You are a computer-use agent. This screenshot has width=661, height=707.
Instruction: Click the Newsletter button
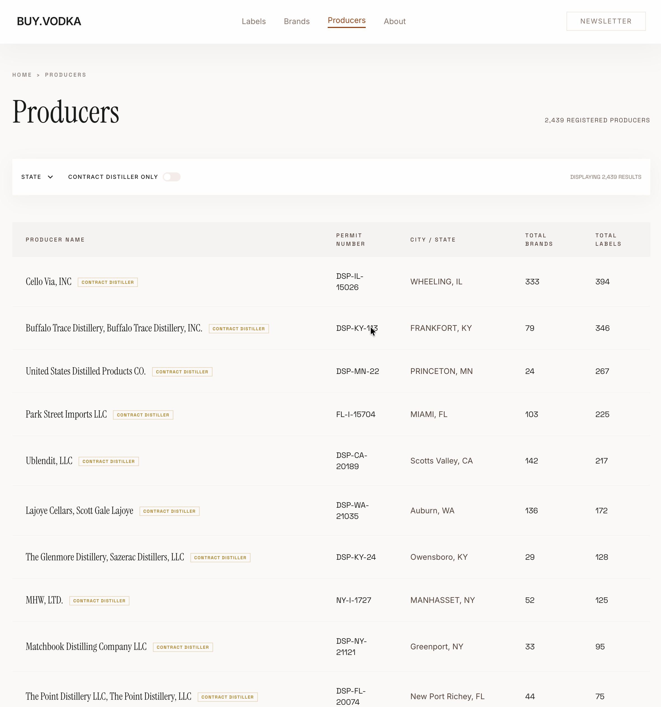tap(606, 21)
